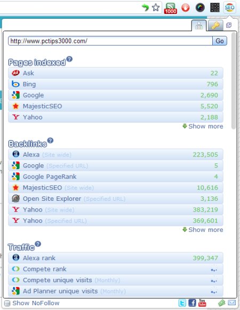Open the YouTube icon in footer

(202, 303)
